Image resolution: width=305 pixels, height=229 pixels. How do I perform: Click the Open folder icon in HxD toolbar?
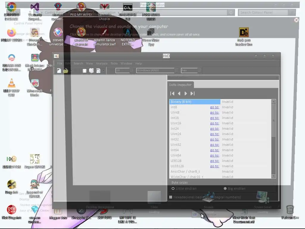point(66,71)
